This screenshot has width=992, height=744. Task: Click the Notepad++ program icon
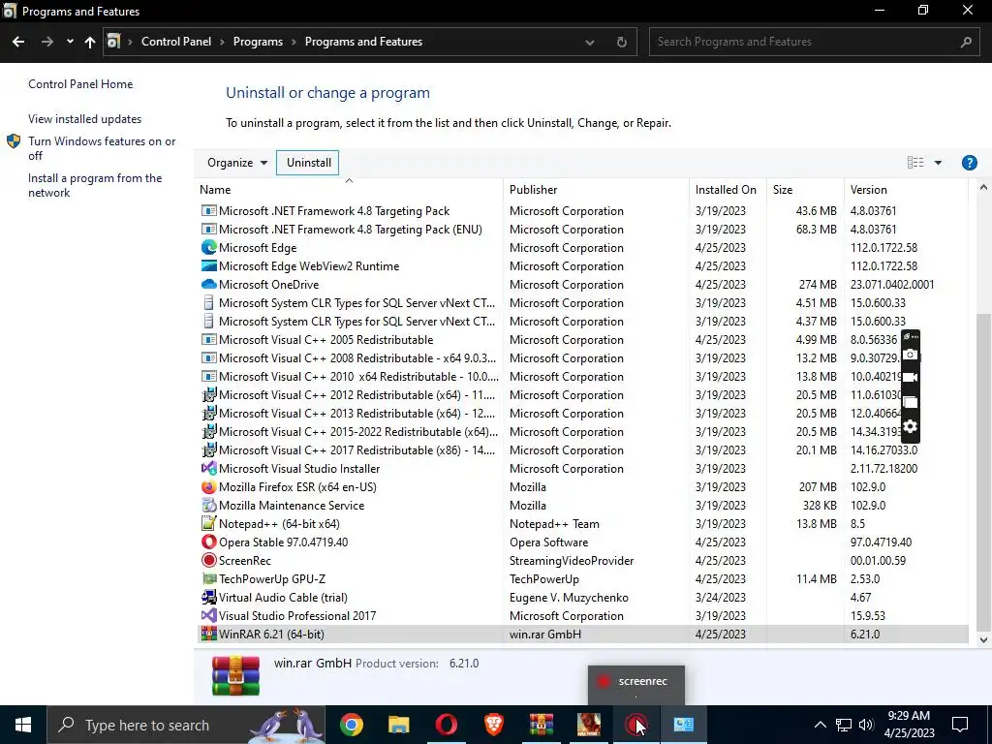click(x=208, y=524)
